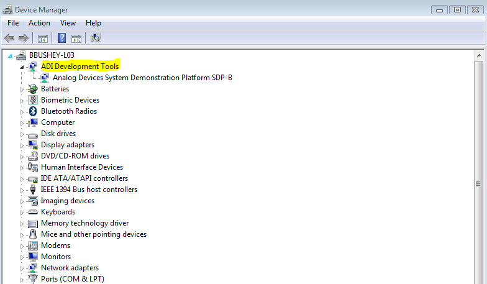Select Analog Devices System Demonstration Platform SDP-B
487x284 pixels.
tap(143, 78)
